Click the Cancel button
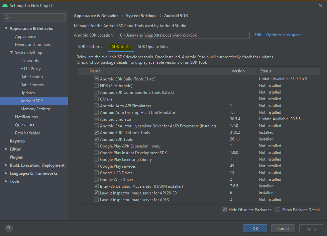 coord(283,229)
